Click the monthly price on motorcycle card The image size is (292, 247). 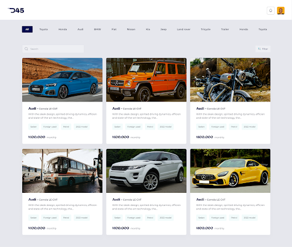210,137
